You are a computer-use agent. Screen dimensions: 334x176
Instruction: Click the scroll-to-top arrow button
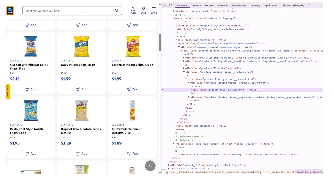[x=150, y=166]
